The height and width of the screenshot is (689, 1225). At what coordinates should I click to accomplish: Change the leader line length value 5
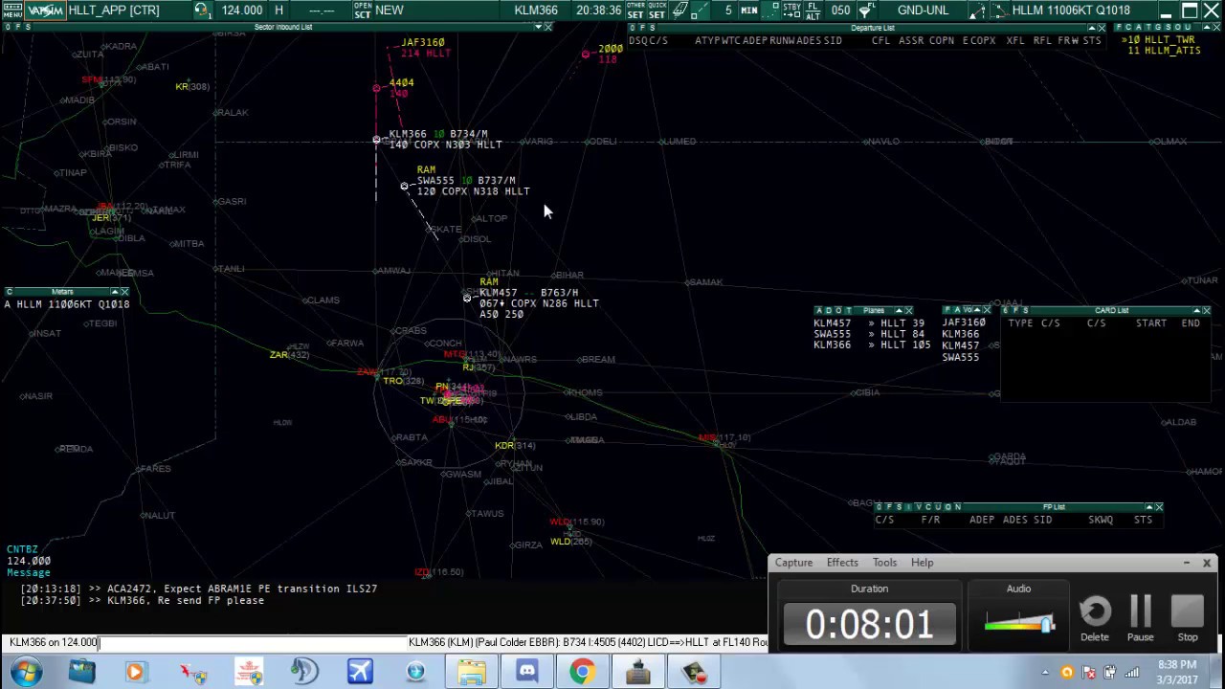(728, 11)
